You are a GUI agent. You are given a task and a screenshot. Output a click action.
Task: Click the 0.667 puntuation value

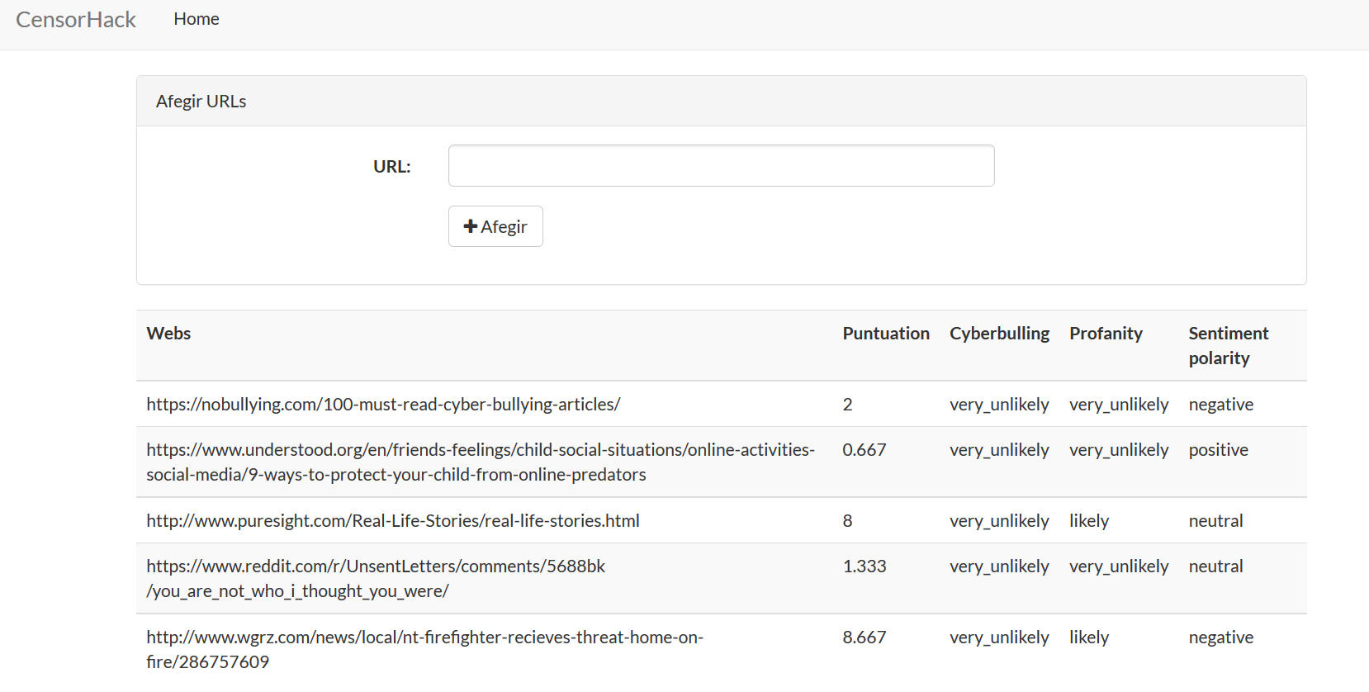(x=865, y=450)
